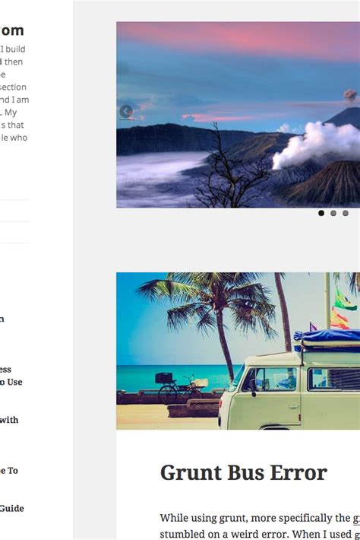360x540 pixels.
Task: Open sidebar post link ending in "n"
Action: [2, 319]
